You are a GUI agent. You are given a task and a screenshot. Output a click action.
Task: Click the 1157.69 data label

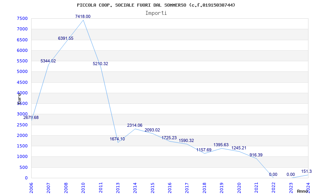(x=204, y=150)
